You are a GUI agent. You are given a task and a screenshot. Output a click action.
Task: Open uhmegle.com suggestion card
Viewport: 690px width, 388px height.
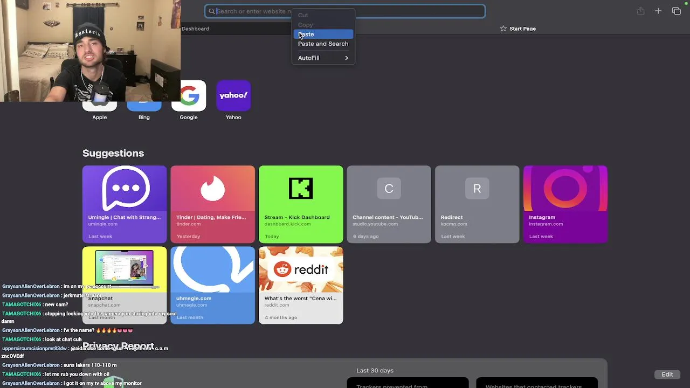click(212, 285)
